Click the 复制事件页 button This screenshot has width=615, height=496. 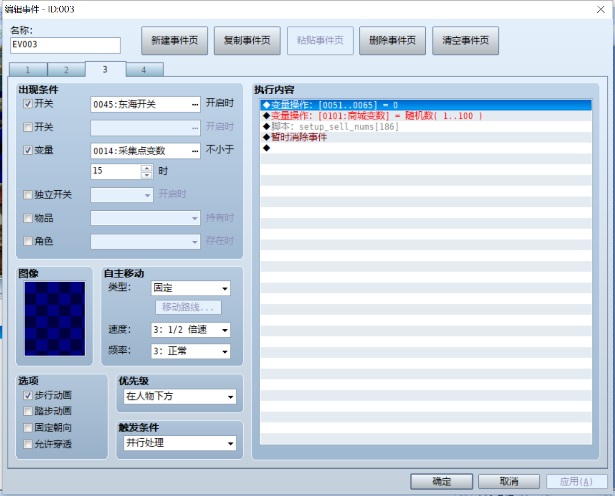coord(247,41)
